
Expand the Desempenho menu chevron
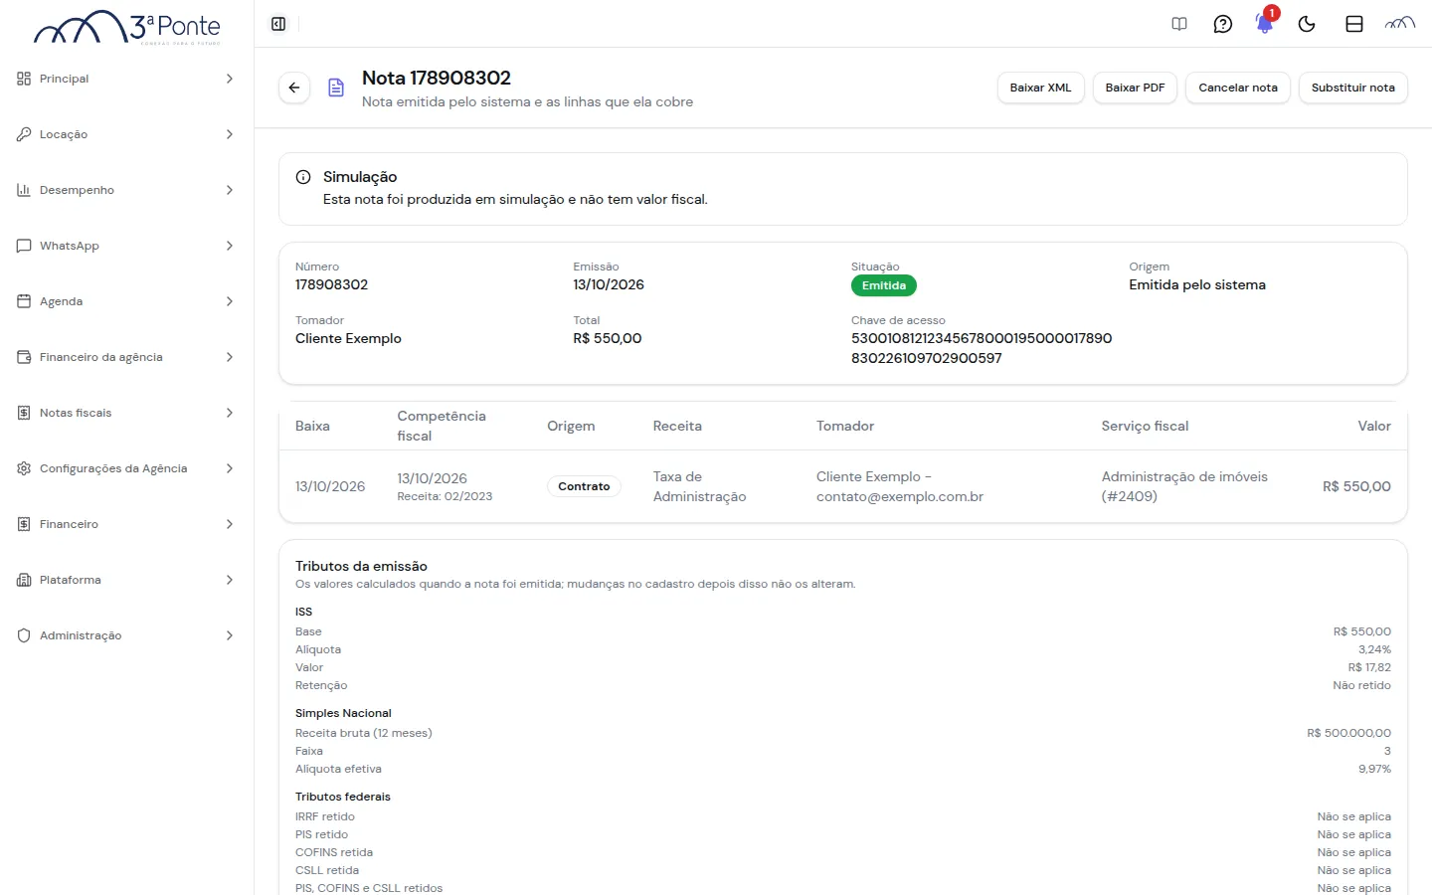click(x=230, y=190)
